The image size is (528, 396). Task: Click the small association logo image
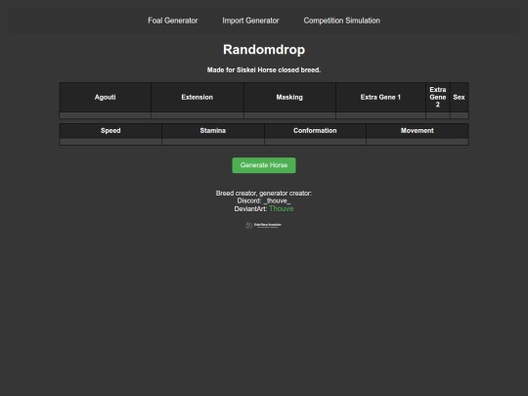[264, 225]
